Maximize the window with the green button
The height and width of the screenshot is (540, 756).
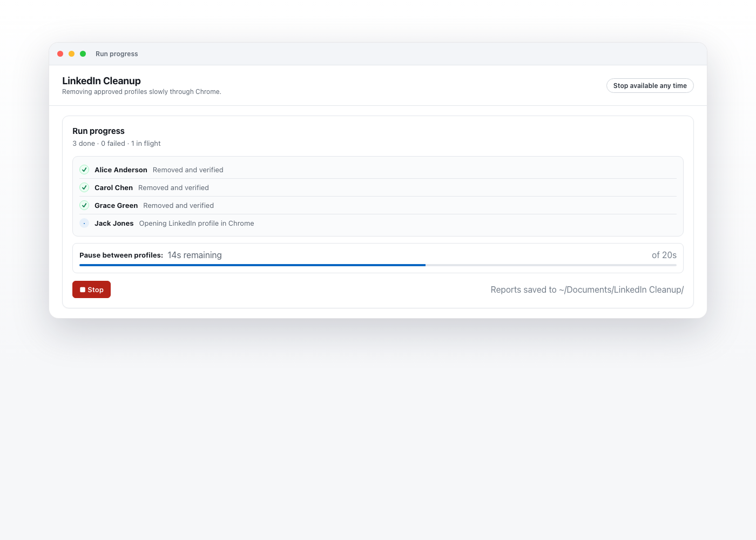tap(83, 53)
